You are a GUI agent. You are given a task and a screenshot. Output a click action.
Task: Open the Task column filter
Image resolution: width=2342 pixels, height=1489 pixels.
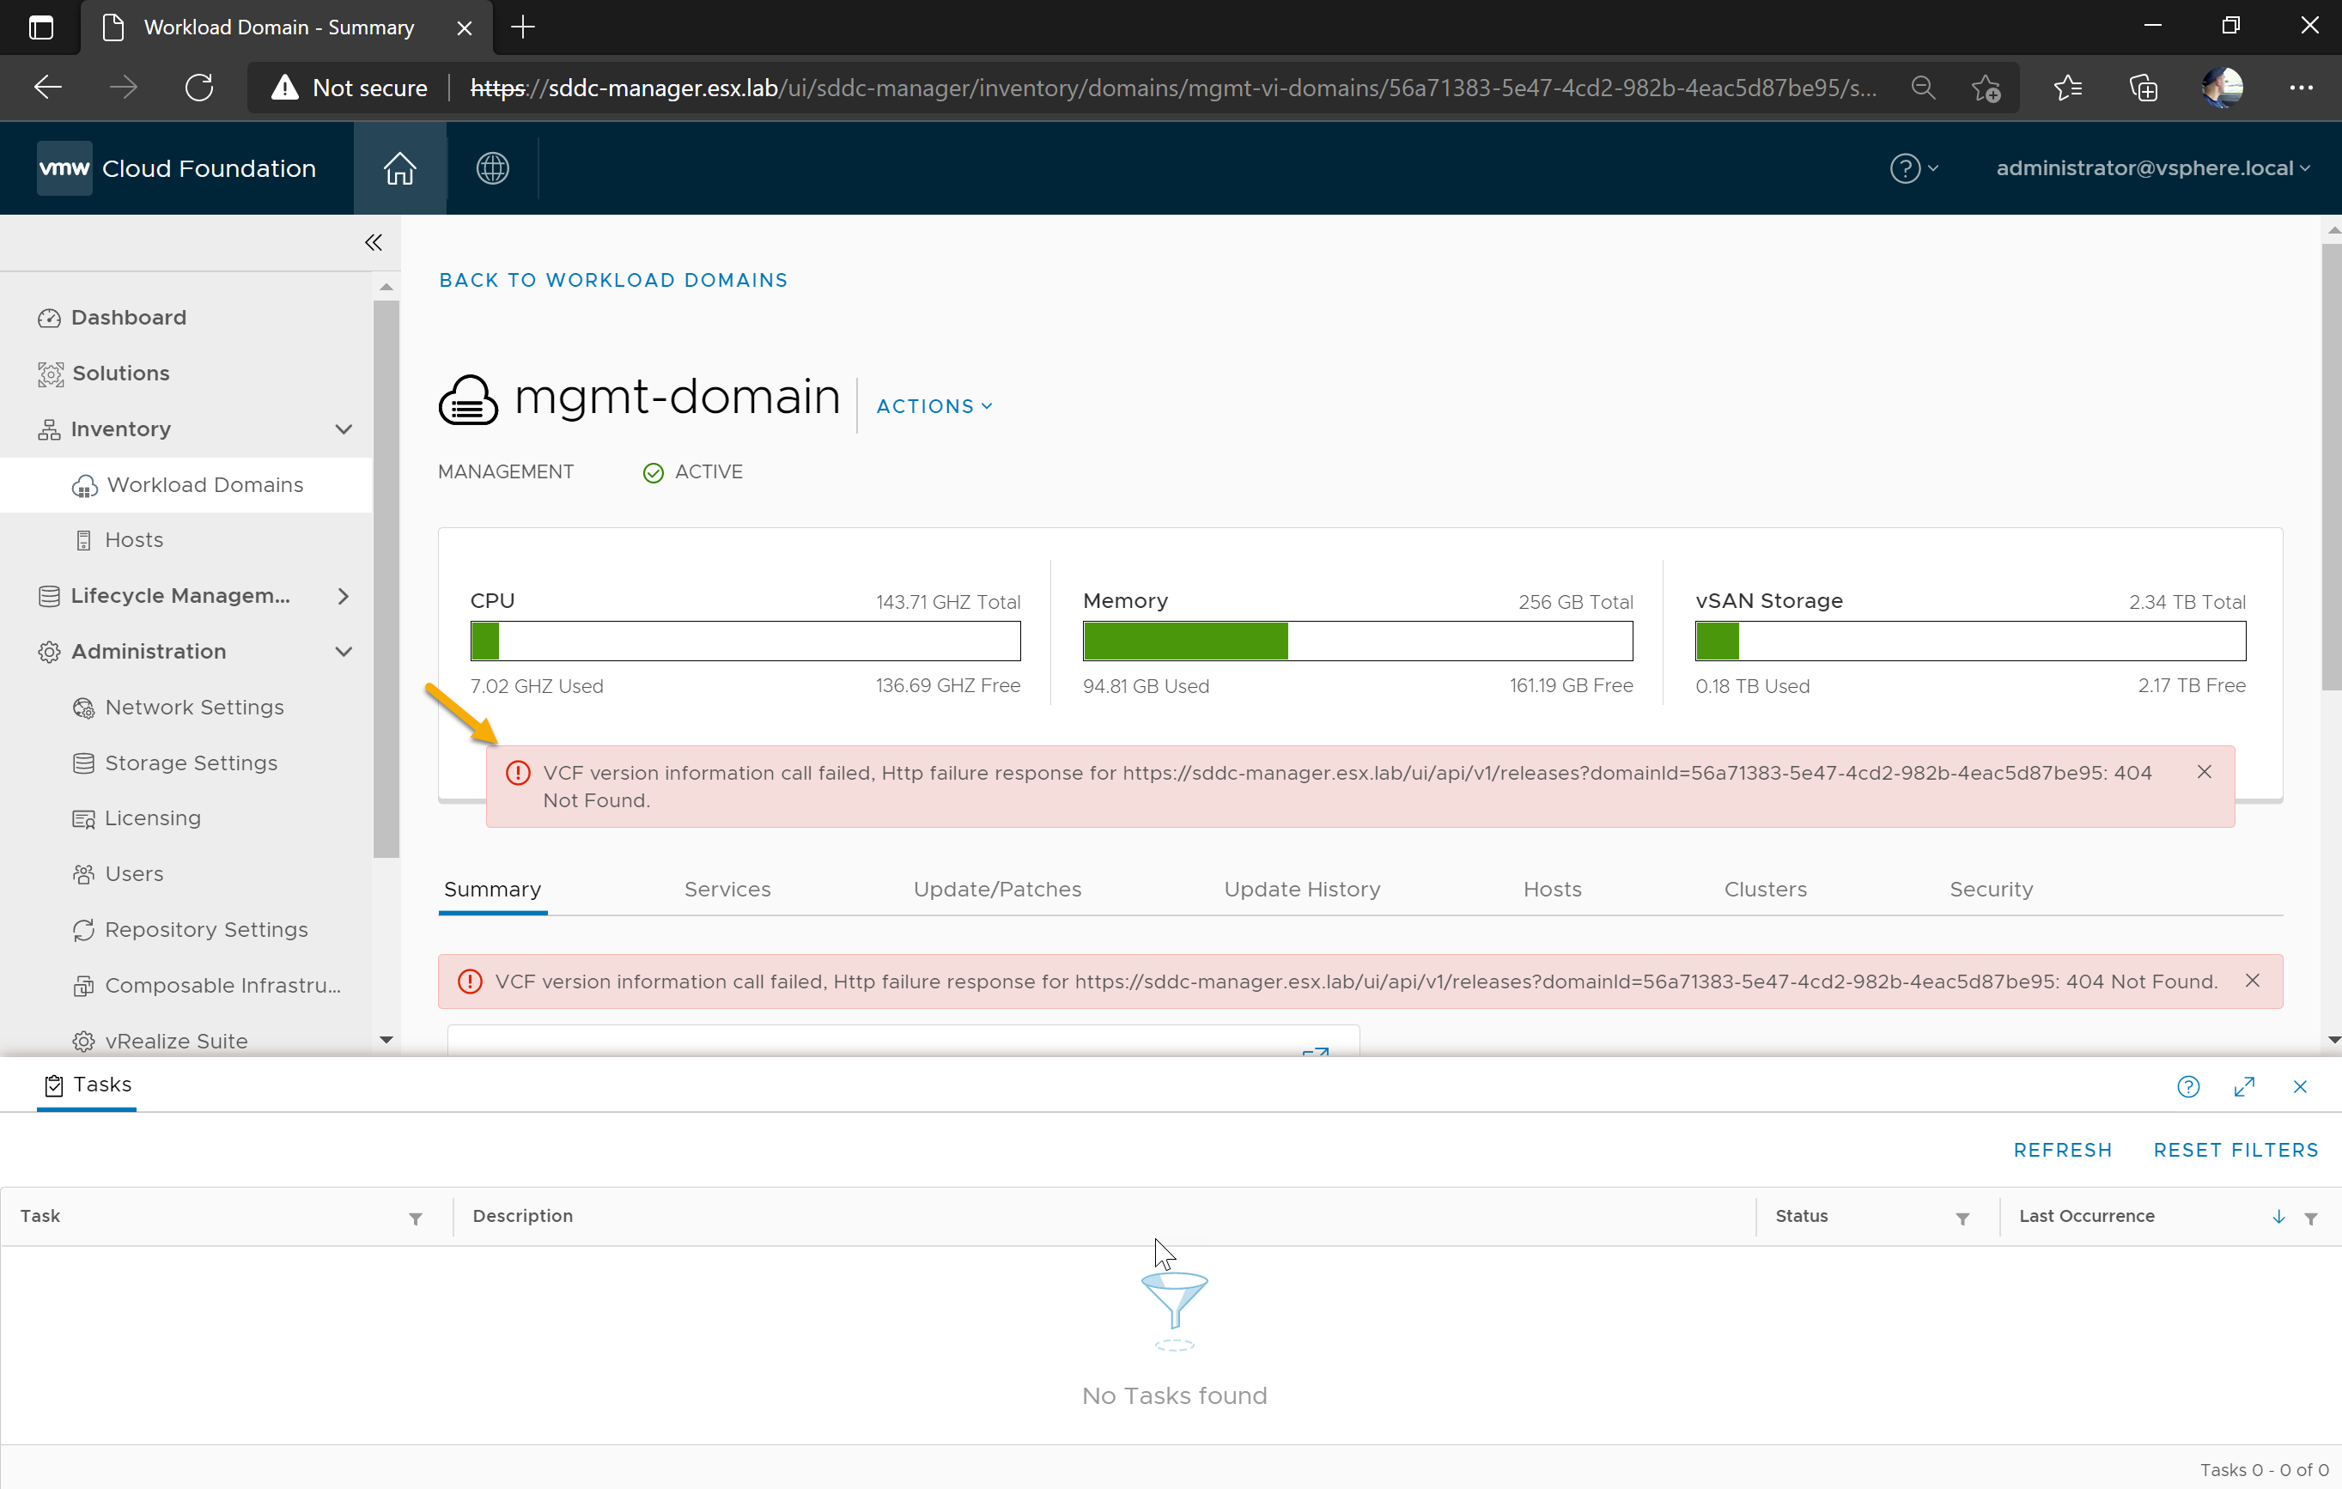coord(416,1219)
